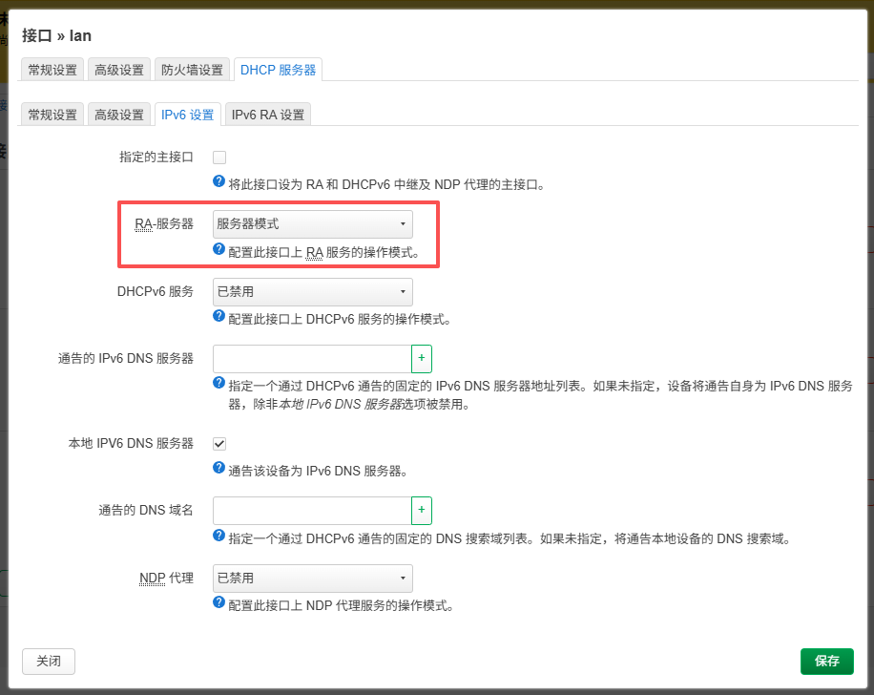Open the NDP 代理 dropdown

[x=312, y=578]
